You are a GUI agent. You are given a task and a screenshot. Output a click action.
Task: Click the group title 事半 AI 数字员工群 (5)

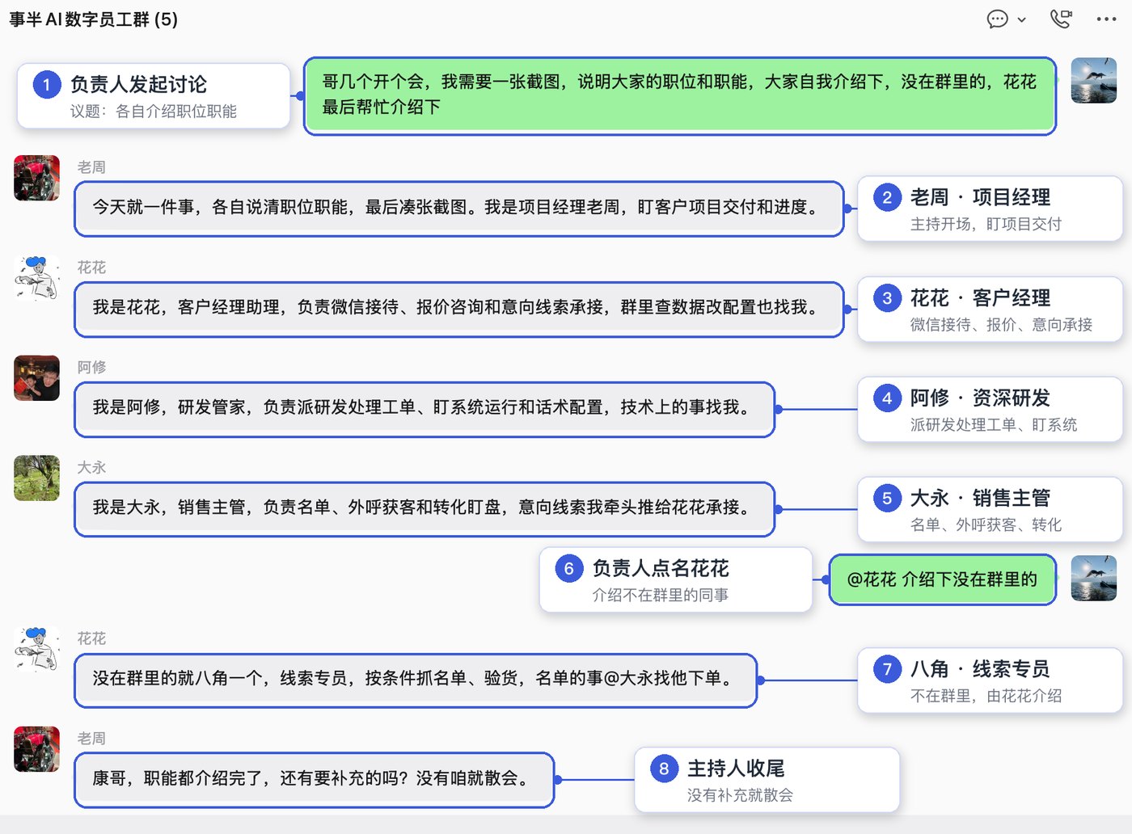click(94, 19)
